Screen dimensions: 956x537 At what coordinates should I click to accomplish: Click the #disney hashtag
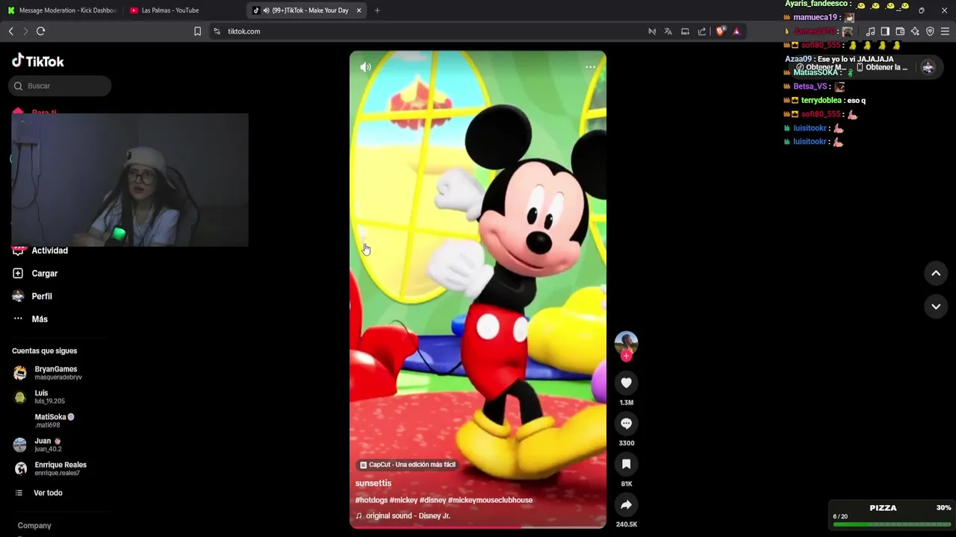coord(432,500)
